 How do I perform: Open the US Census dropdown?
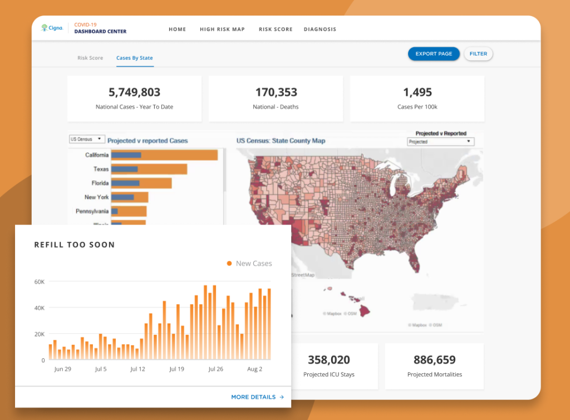(87, 139)
